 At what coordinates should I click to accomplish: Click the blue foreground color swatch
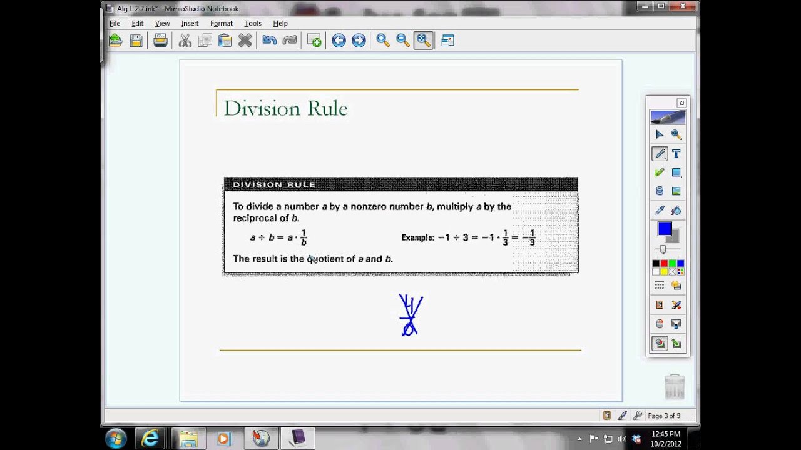[x=665, y=229]
